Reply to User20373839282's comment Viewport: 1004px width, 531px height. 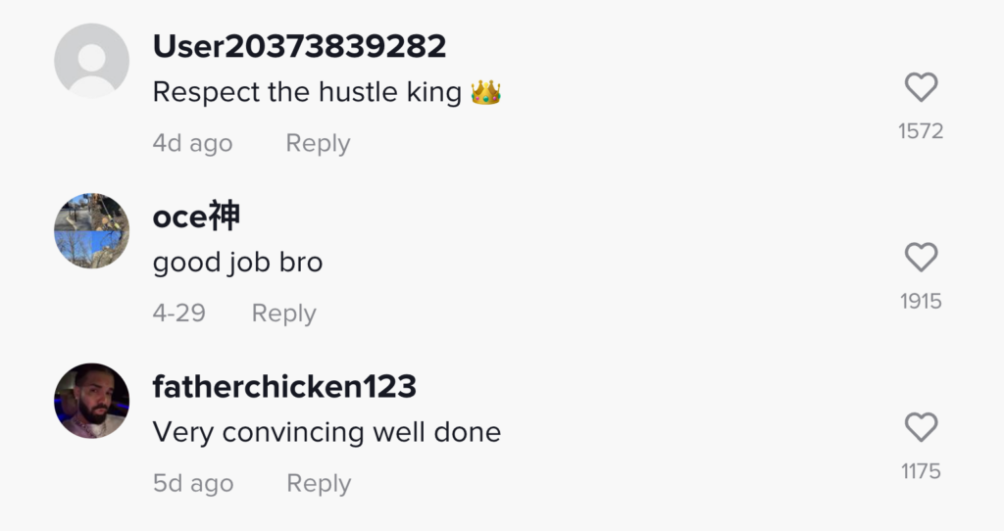318,143
